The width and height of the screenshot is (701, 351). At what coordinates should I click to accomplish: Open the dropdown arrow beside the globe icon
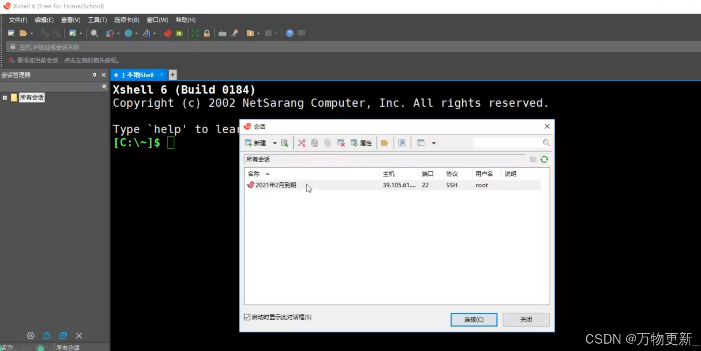click(136, 33)
